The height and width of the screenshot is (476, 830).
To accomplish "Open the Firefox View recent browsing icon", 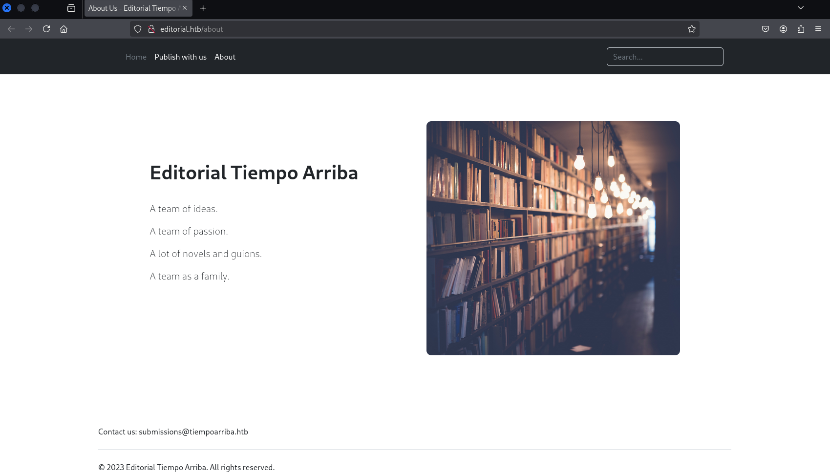I will pos(71,8).
